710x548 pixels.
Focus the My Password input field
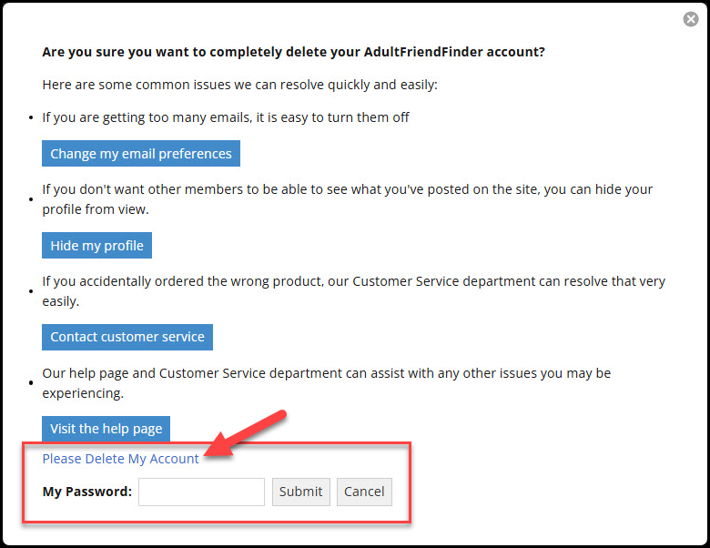coord(201,492)
